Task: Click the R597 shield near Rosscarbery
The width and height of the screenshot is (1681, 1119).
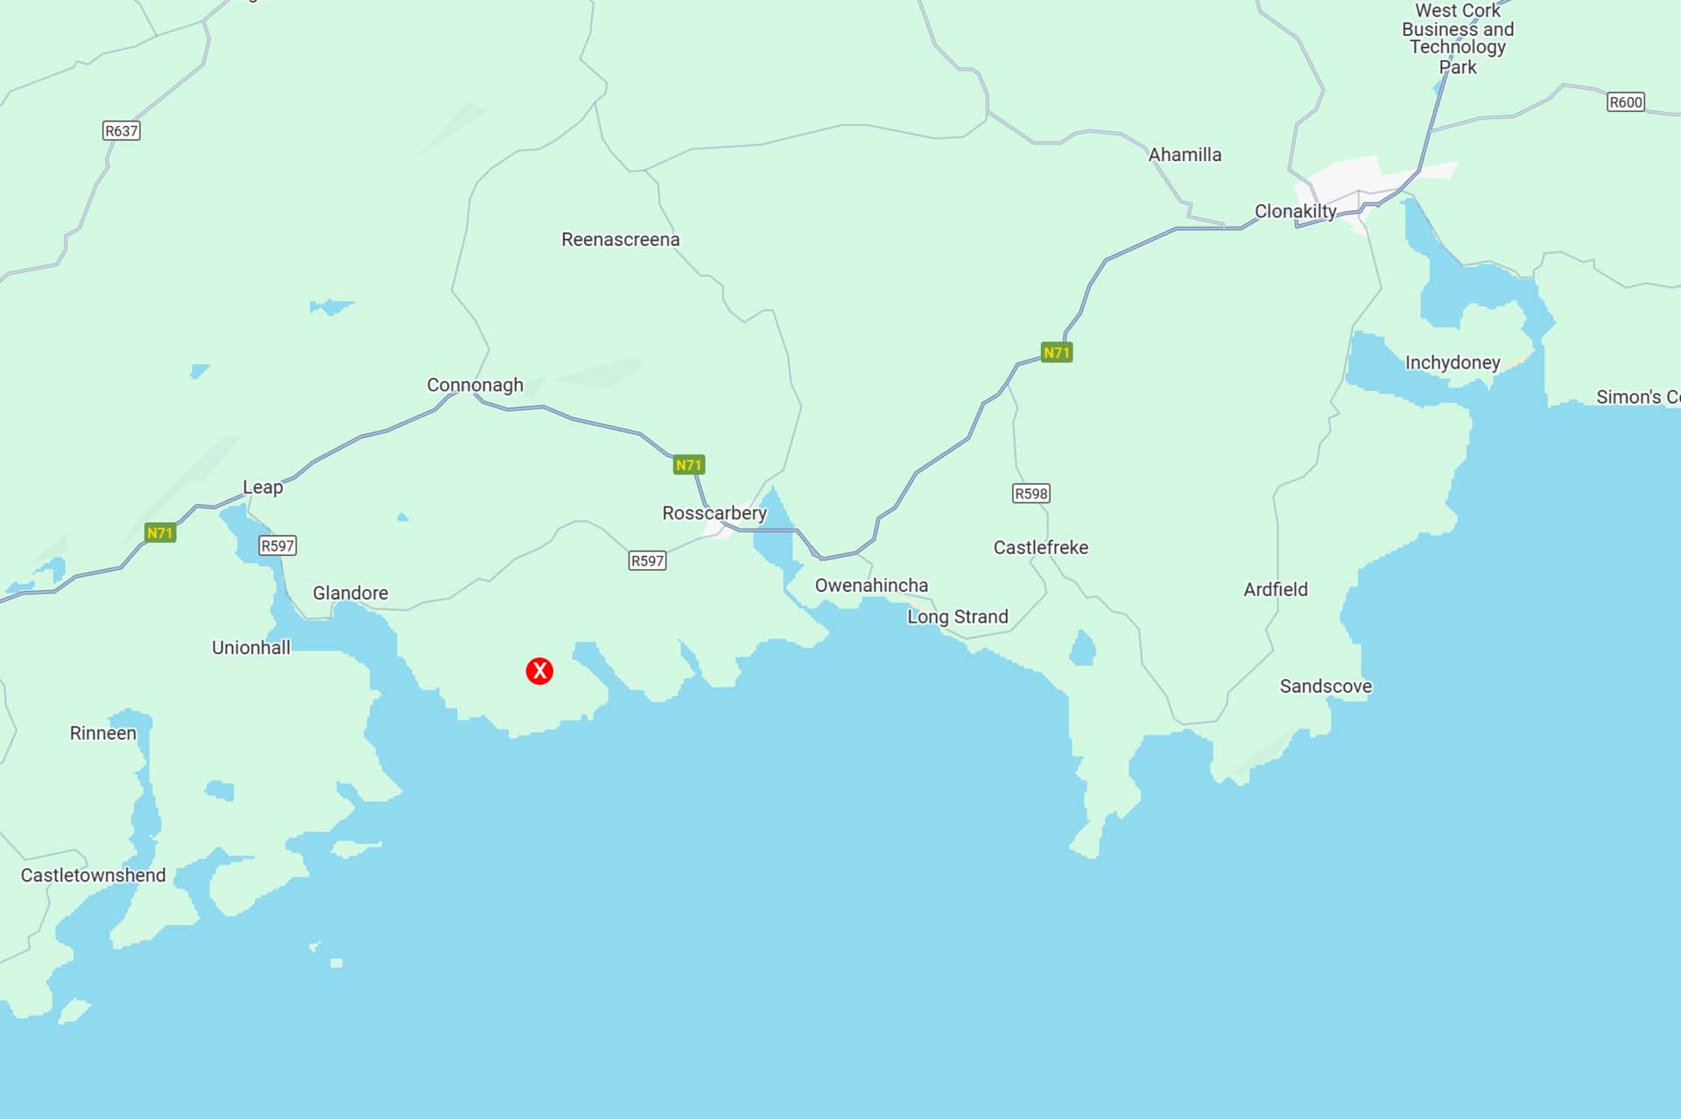Action: [648, 560]
